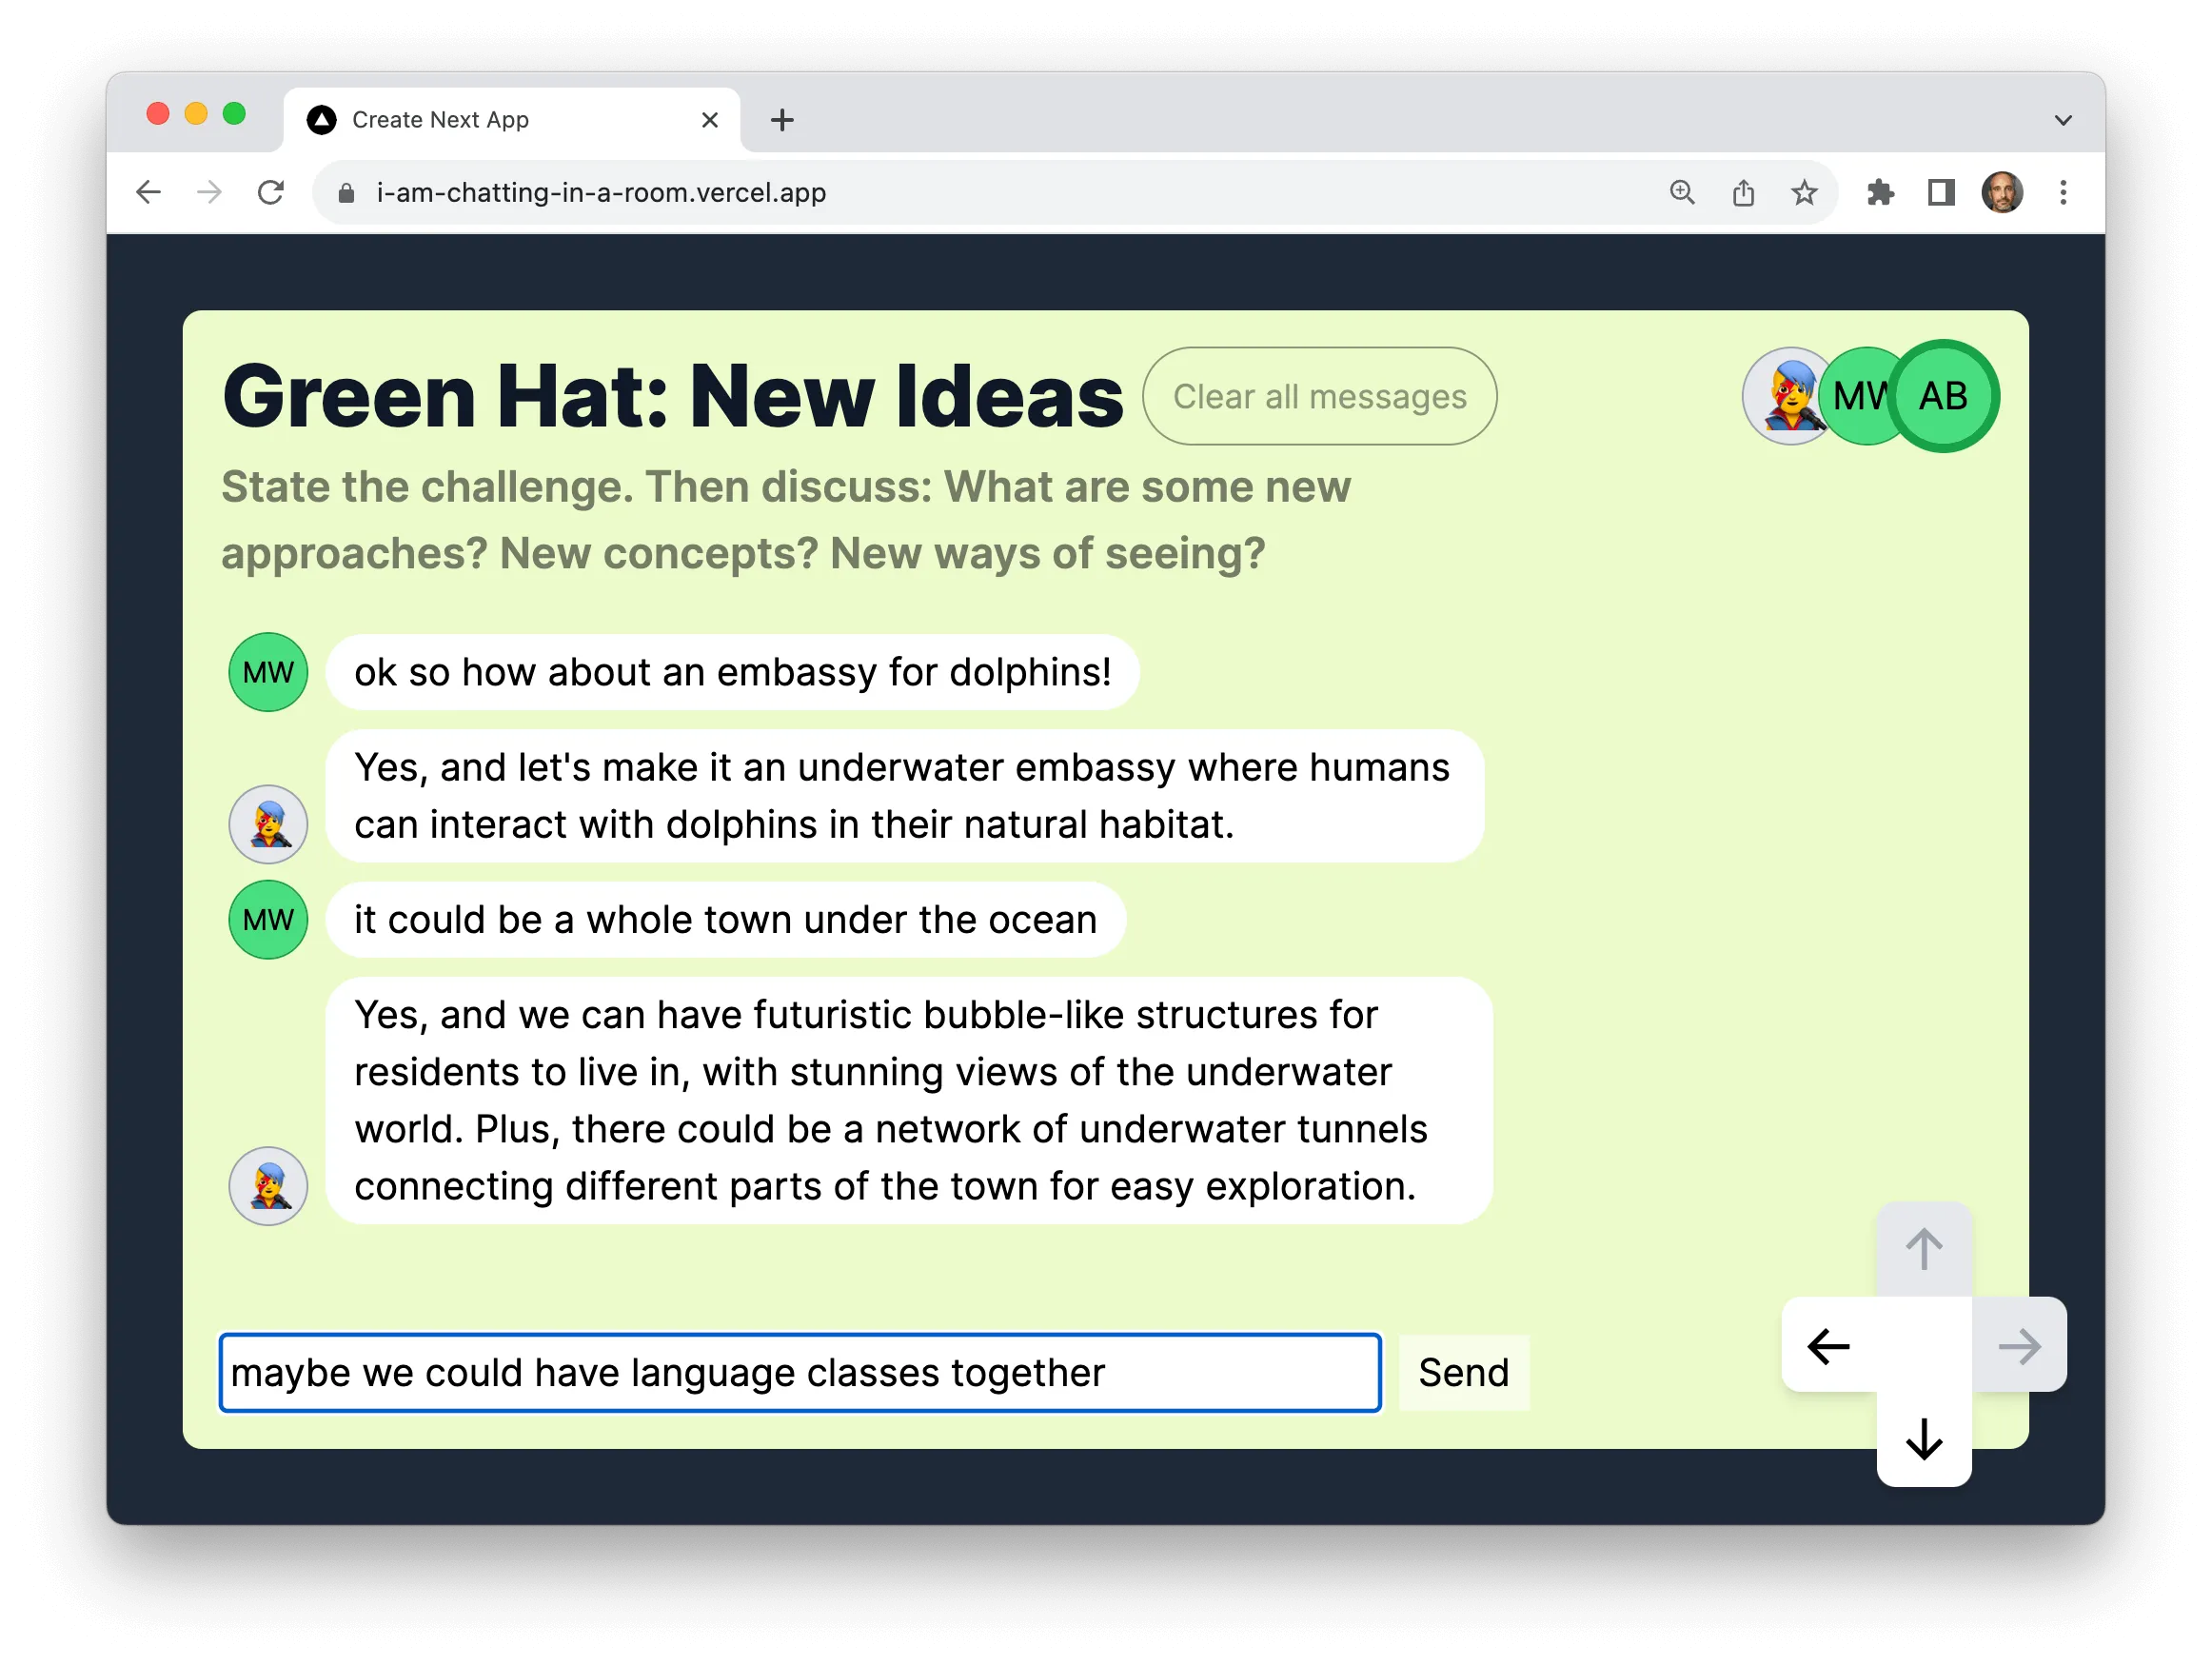This screenshot has width=2212, height=1666.
Task: Click the share icon in the toolbar
Action: (x=1743, y=192)
